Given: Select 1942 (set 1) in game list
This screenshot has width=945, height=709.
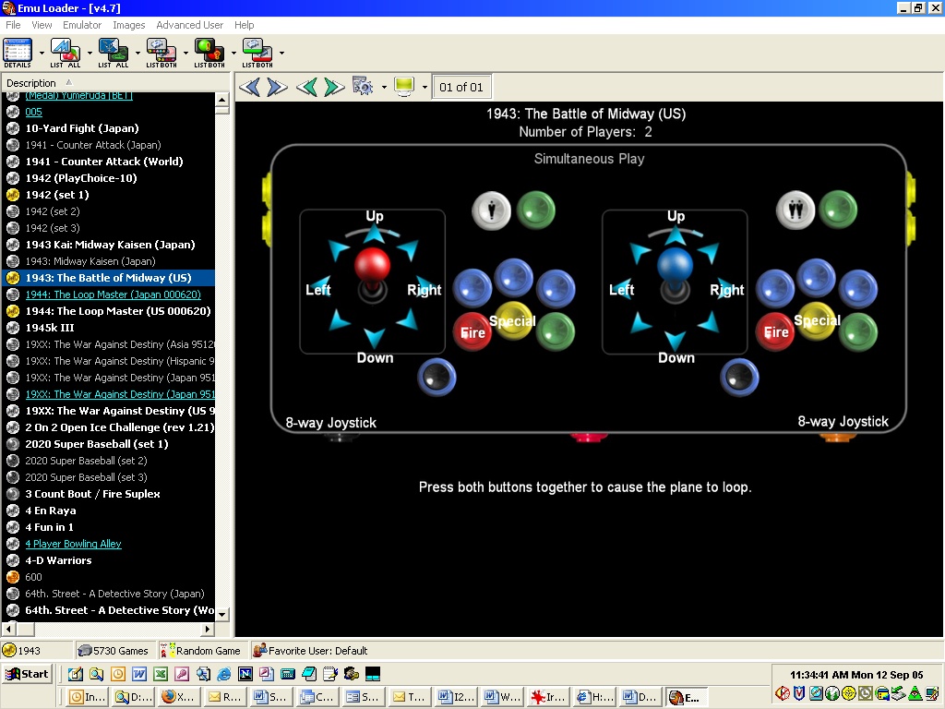Looking at the screenshot, I should point(57,195).
